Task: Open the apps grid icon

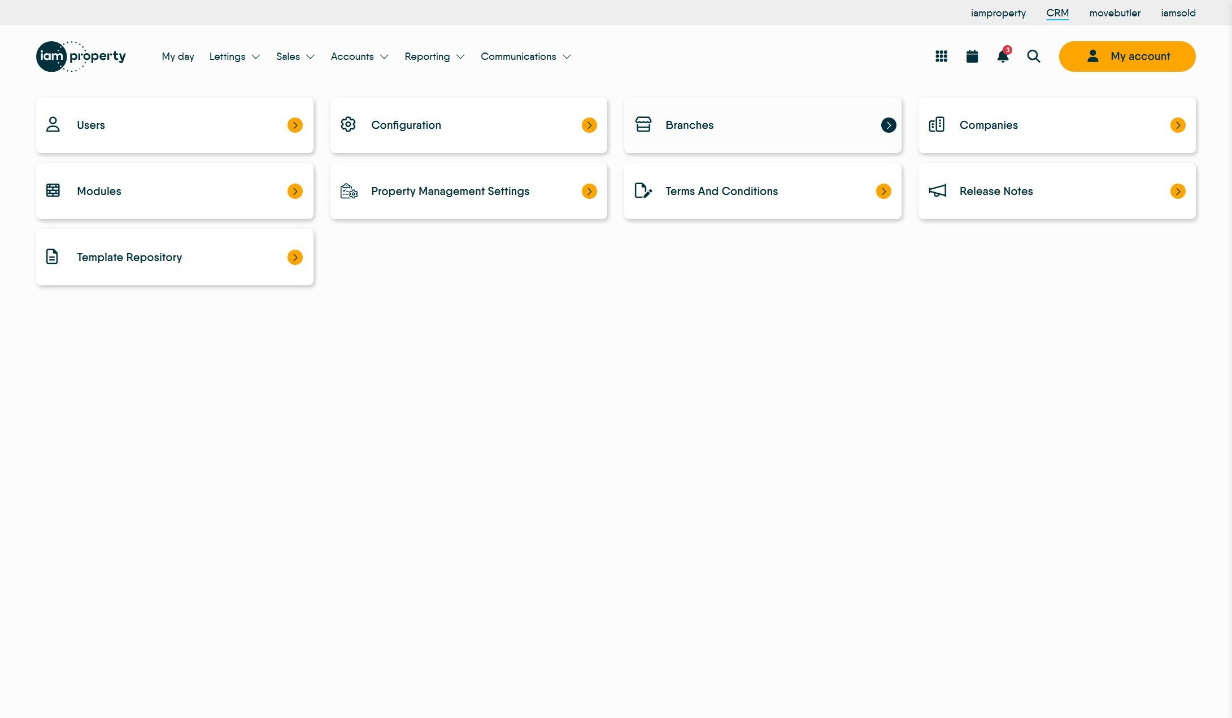Action: (941, 56)
